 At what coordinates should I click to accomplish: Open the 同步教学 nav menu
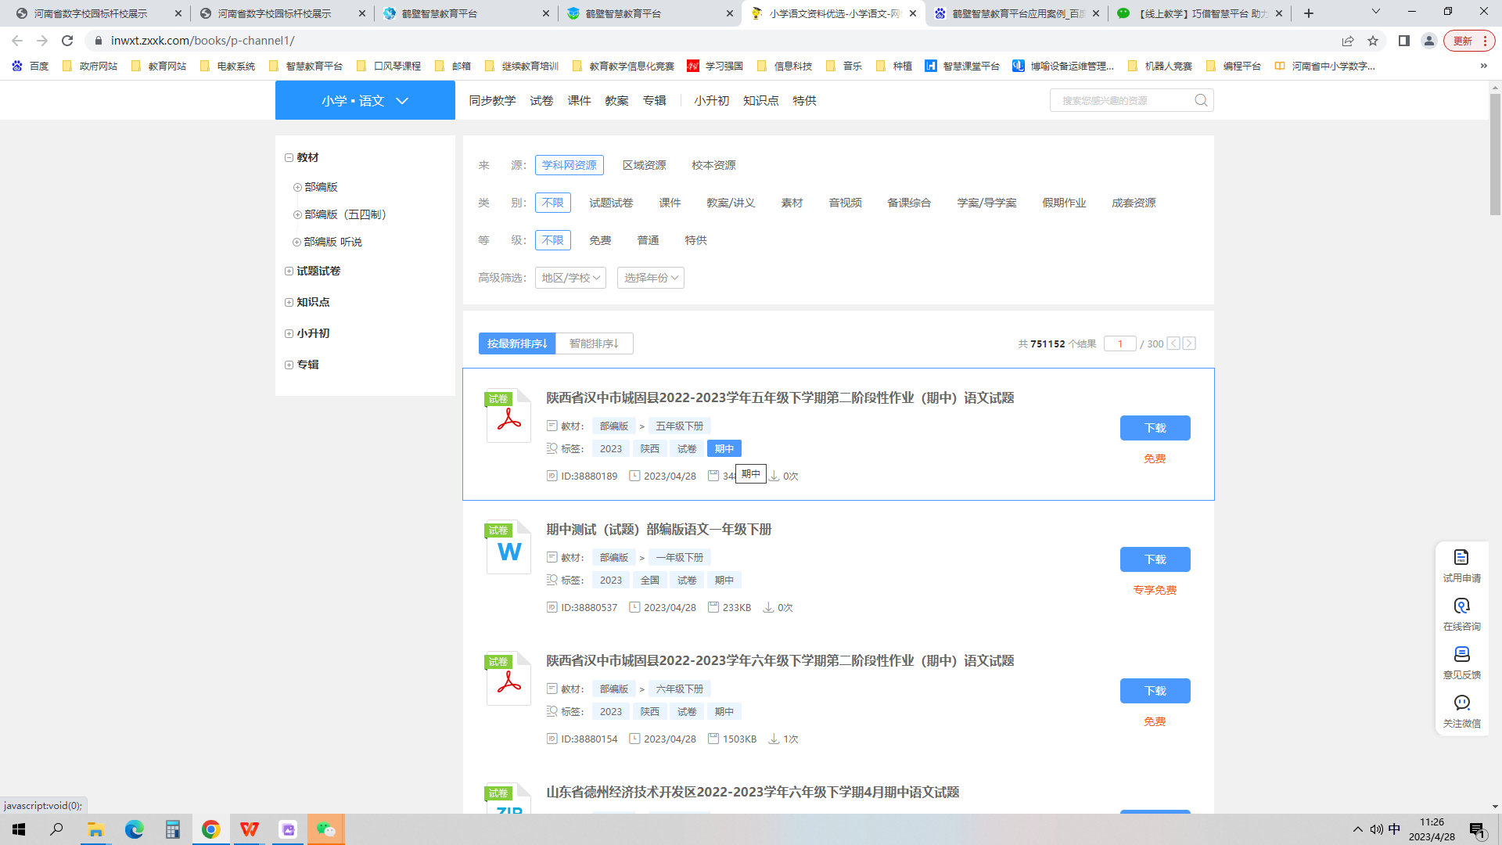coord(492,100)
